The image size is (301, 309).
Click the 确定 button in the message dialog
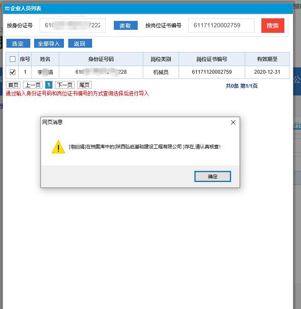click(212, 176)
